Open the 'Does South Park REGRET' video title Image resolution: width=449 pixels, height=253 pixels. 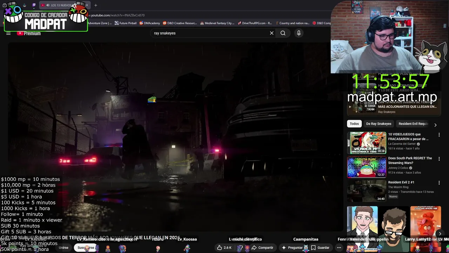[410, 161]
